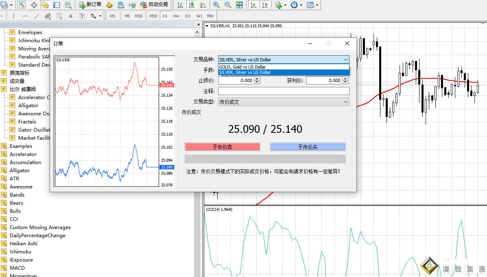Viewport: 487px width, 277px height.
Task: Toggle the Navigator panel star-folder icon
Action: (x=45, y=5)
